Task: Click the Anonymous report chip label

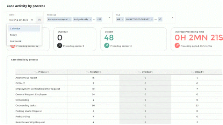Action: (x=58, y=19)
